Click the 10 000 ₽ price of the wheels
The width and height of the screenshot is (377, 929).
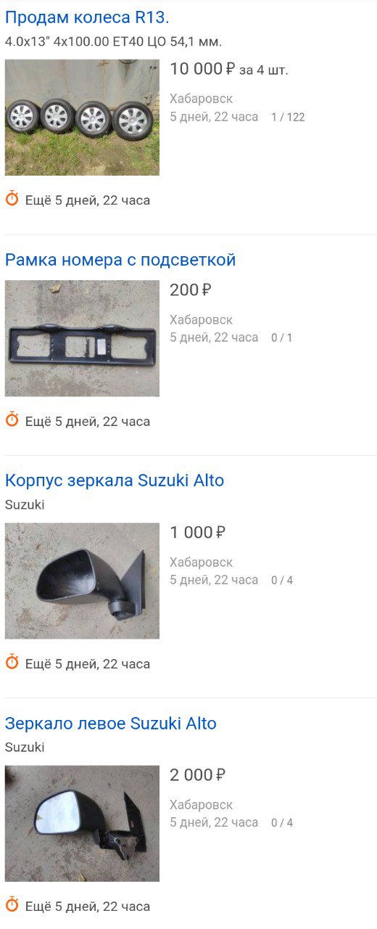pyautogui.click(x=203, y=70)
